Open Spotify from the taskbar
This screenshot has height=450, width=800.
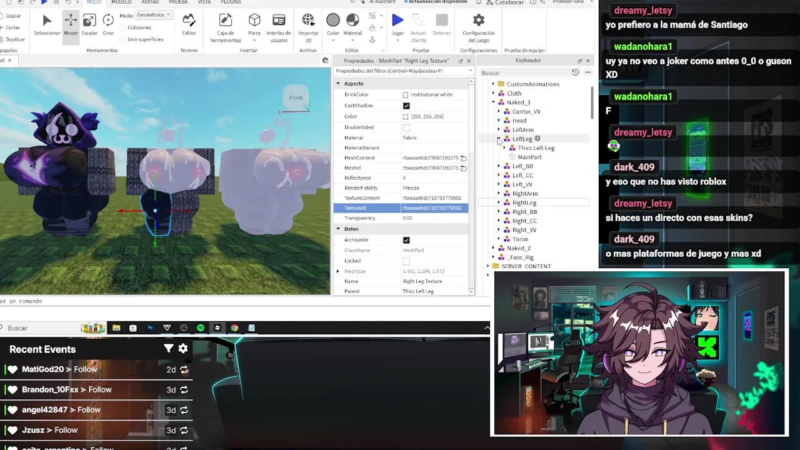pyautogui.click(x=200, y=327)
